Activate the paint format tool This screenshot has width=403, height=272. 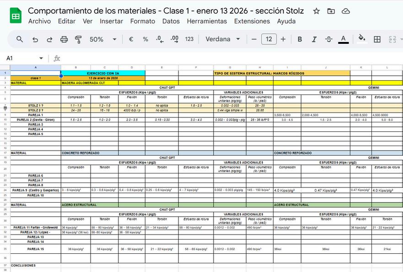[78, 39]
